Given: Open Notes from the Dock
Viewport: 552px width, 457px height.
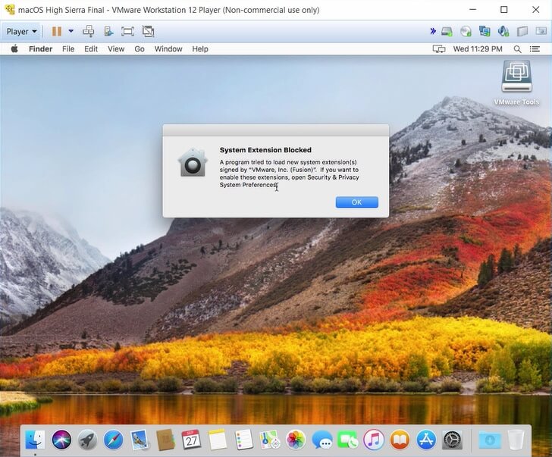Looking at the screenshot, I should (x=218, y=440).
